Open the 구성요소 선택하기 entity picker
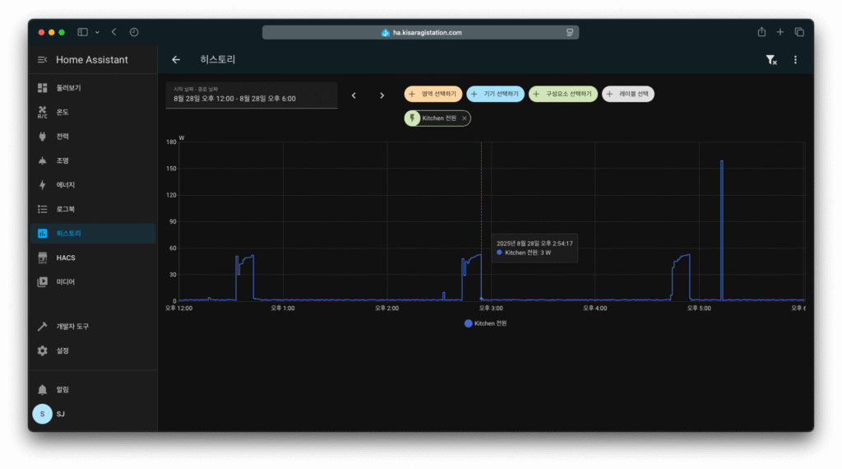 click(563, 95)
